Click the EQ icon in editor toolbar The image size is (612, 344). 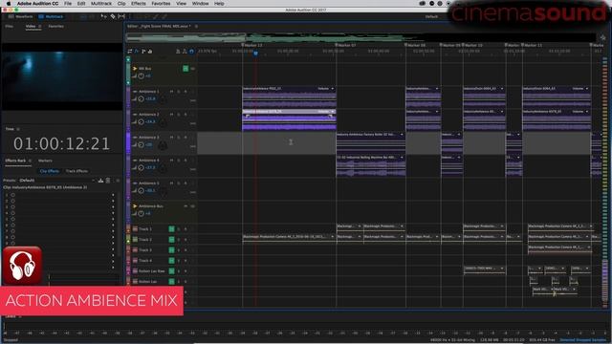[150, 52]
